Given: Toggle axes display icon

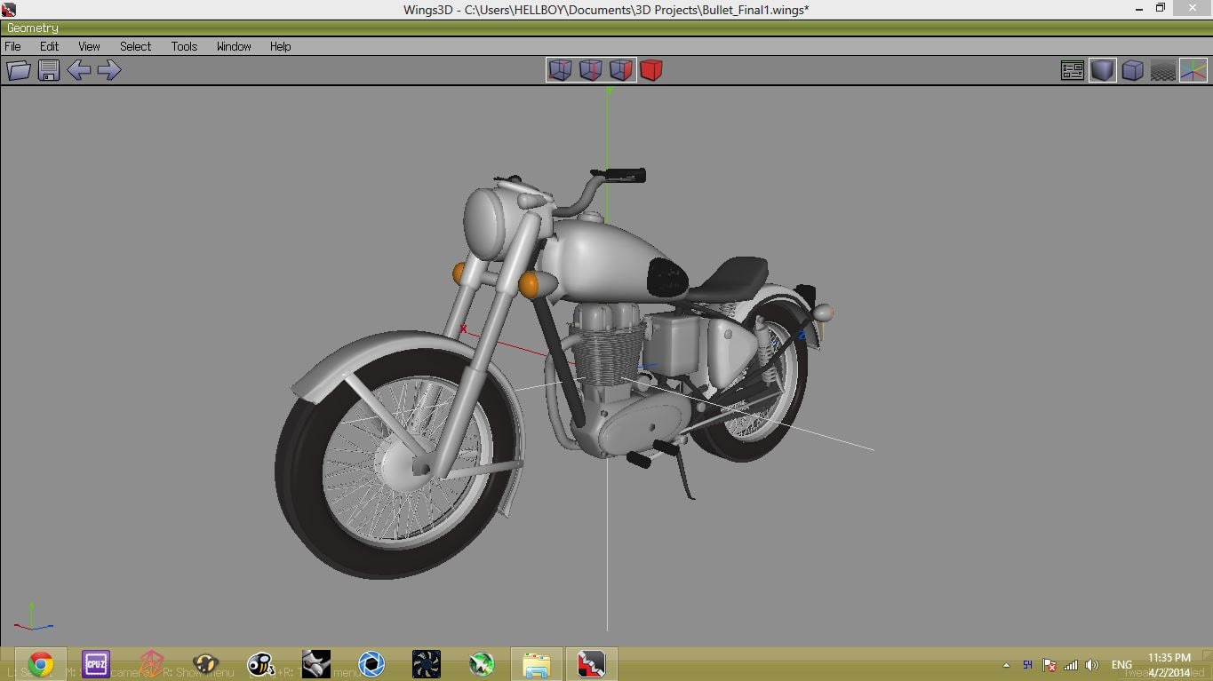Looking at the screenshot, I should tap(1193, 70).
